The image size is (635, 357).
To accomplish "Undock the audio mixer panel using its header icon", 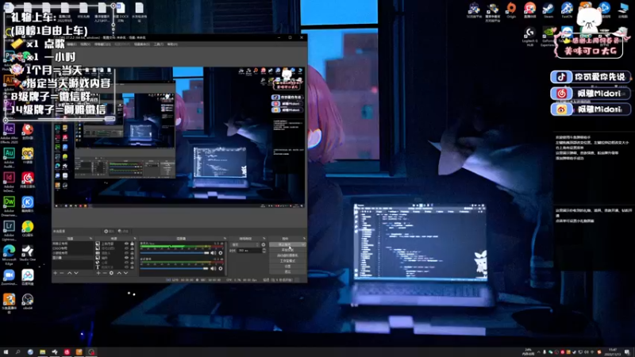I will tap(225, 239).
